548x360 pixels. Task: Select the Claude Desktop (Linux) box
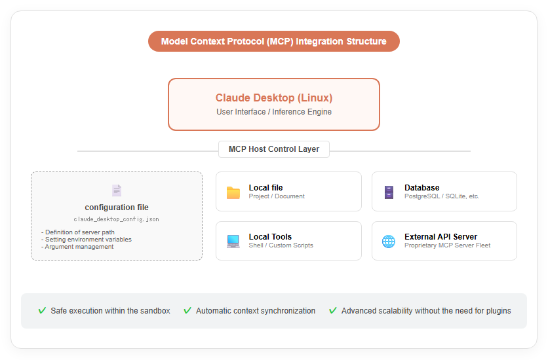(273, 104)
